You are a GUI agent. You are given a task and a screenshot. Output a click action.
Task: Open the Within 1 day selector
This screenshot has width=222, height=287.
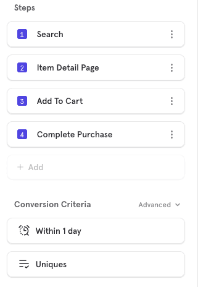96,231
